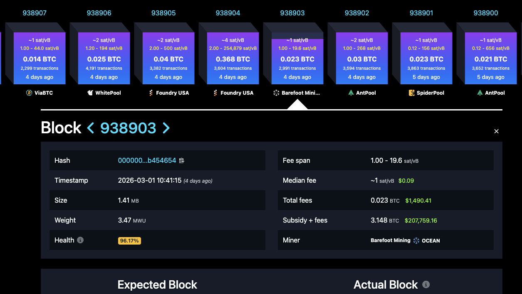Image resolution: width=522 pixels, height=294 pixels.
Task: Click the Barefoot Mining miner label
Action: point(390,240)
